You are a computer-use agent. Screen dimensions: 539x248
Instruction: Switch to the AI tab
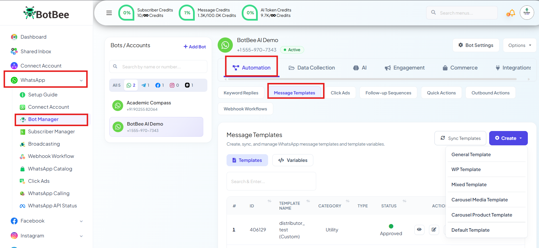click(x=360, y=68)
